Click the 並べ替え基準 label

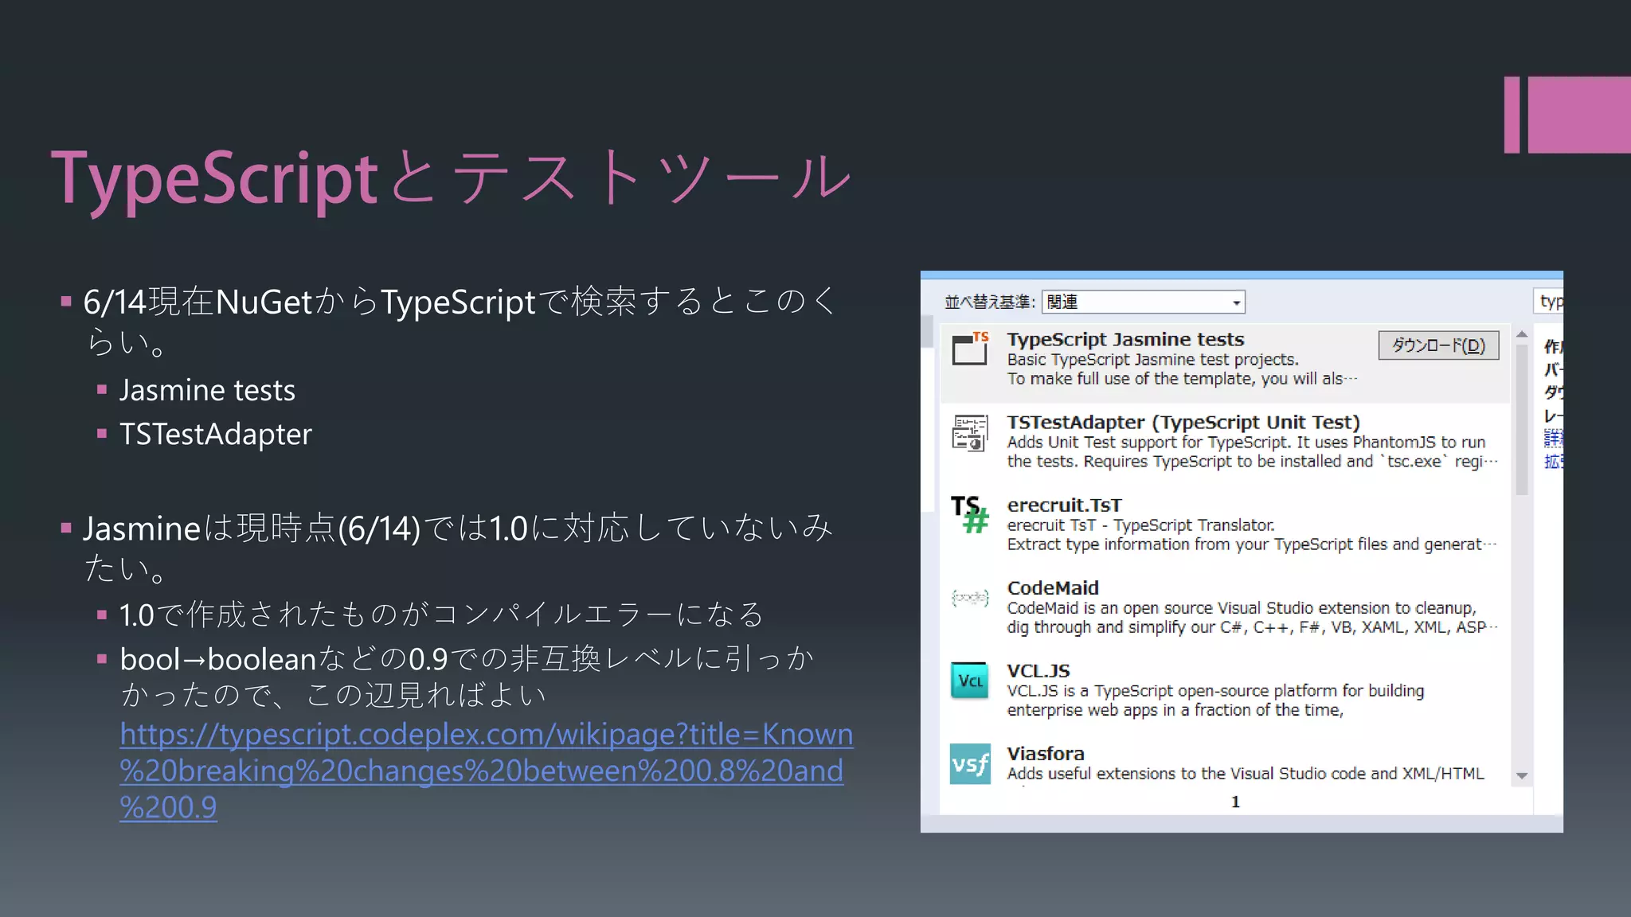click(990, 302)
